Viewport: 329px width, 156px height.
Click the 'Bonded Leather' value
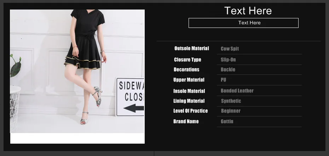237,91
